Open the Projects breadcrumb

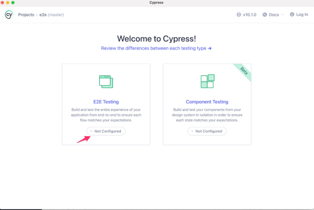(26, 15)
